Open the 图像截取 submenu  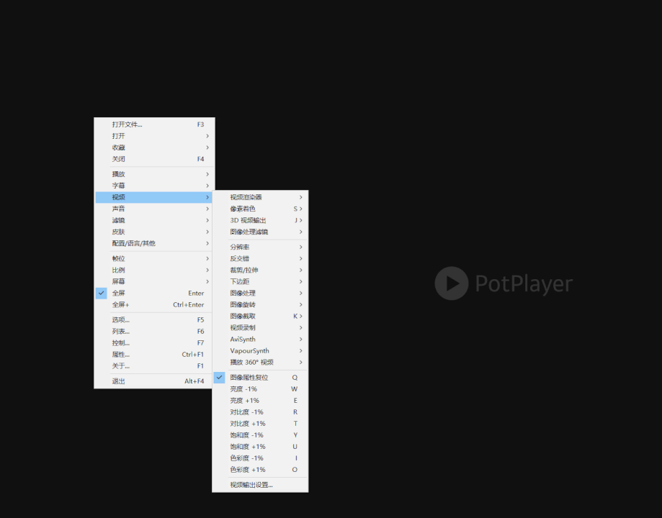coord(260,317)
